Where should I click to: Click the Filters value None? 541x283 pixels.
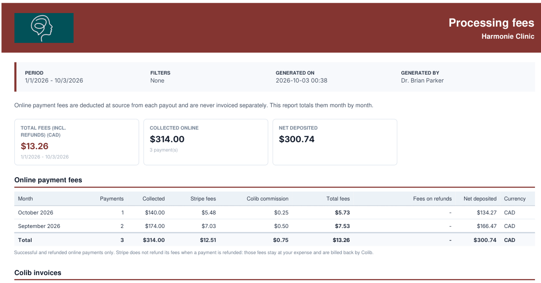pyautogui.click(x=157, y=81)
